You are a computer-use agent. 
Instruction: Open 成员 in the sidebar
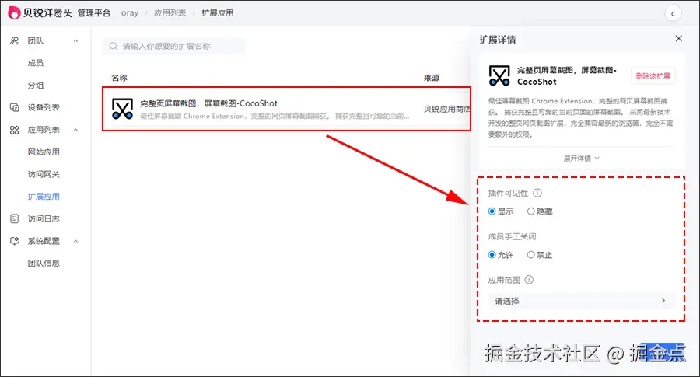(36, 63)
